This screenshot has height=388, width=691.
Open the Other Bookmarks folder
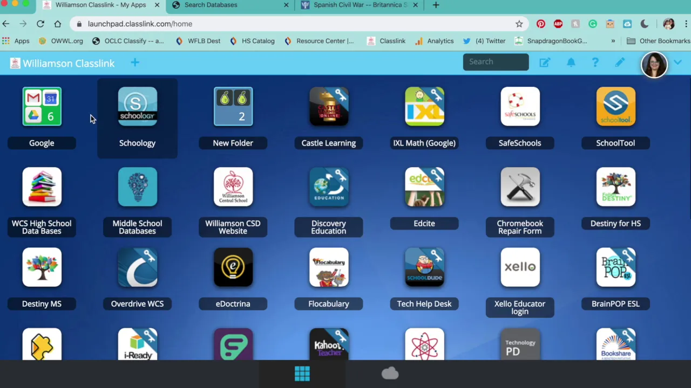[658, 41]
